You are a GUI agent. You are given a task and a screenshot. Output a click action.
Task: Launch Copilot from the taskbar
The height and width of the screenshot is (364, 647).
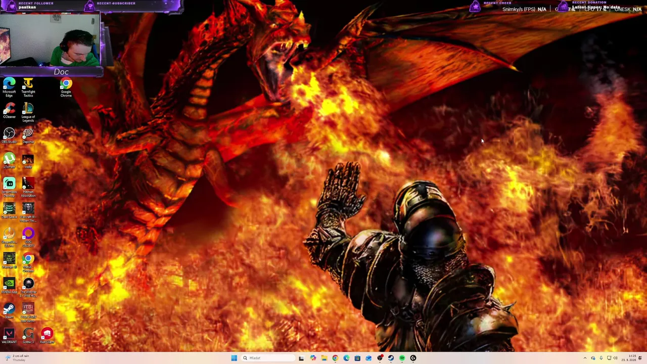[x=313, y=358]
